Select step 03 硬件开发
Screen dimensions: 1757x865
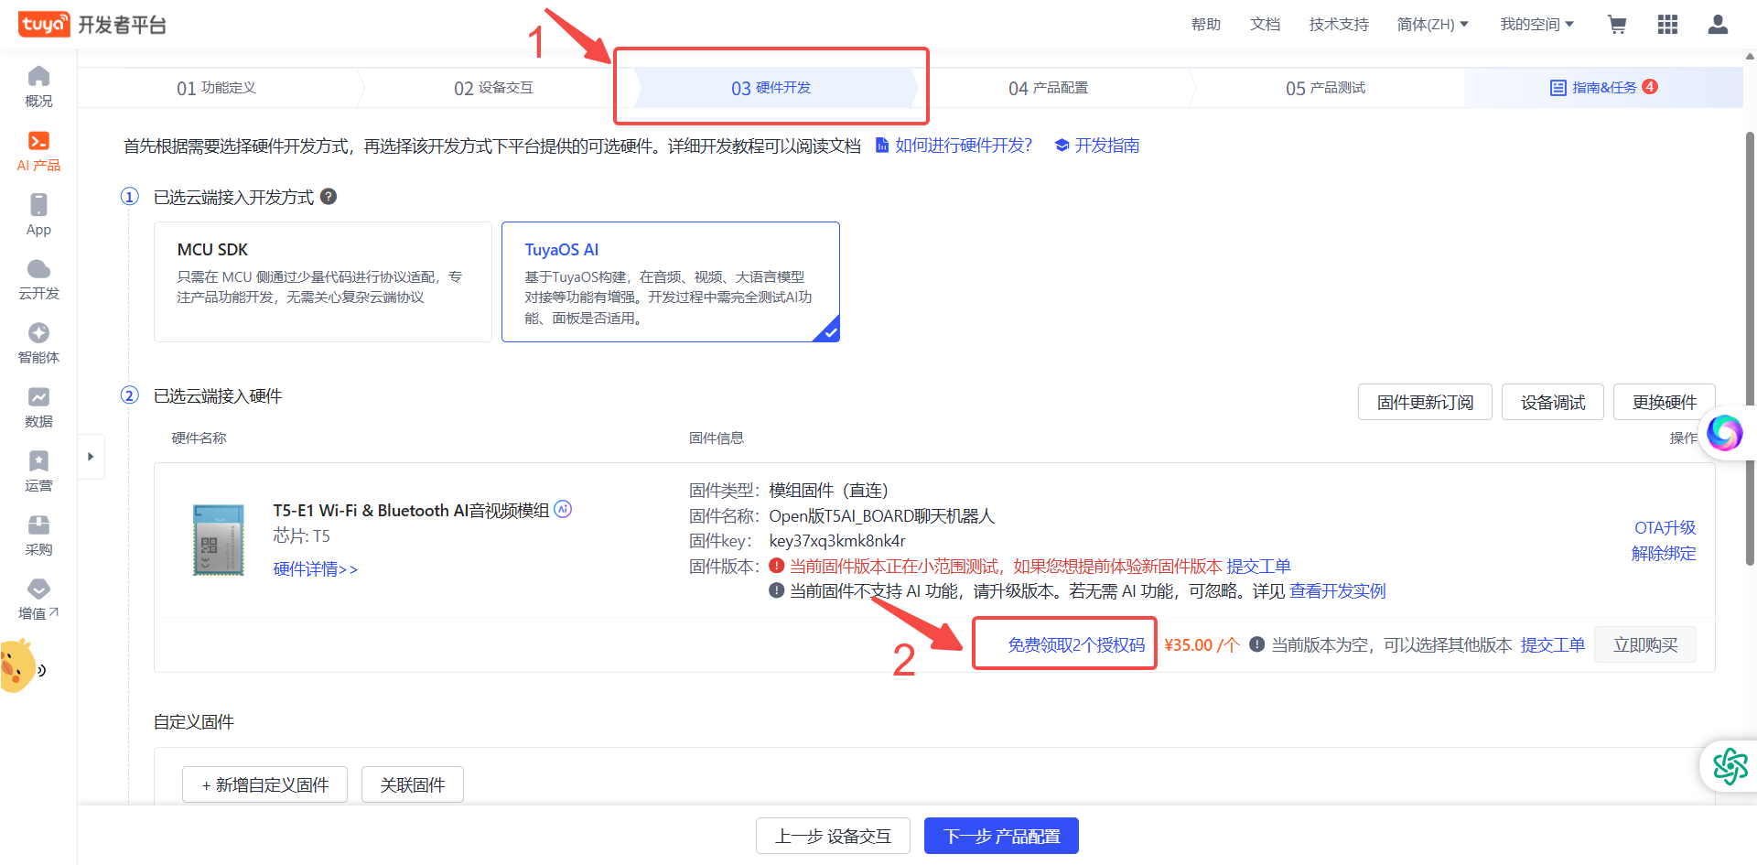point(771,88)
